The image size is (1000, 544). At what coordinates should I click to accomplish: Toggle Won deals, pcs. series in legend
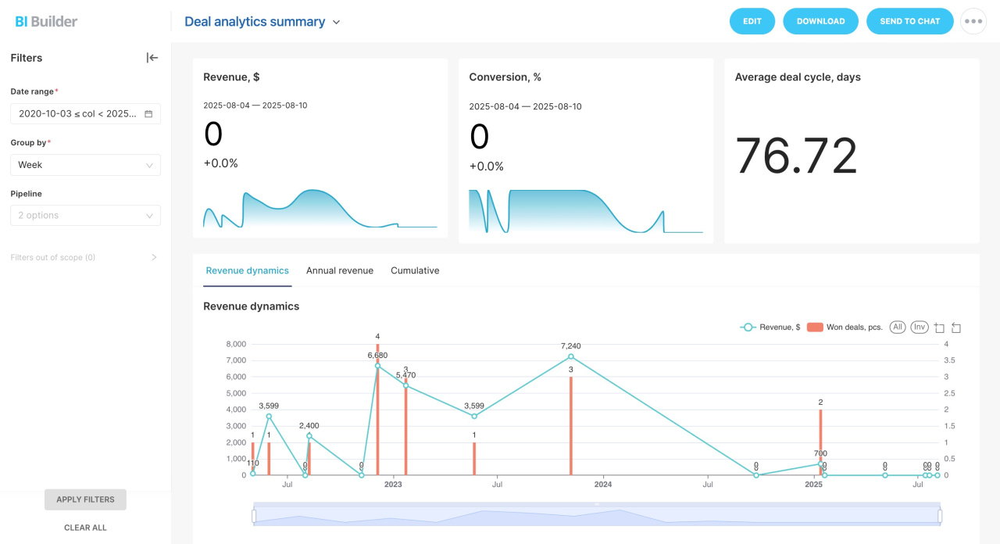pyautogui.click(x=845, y=327)
